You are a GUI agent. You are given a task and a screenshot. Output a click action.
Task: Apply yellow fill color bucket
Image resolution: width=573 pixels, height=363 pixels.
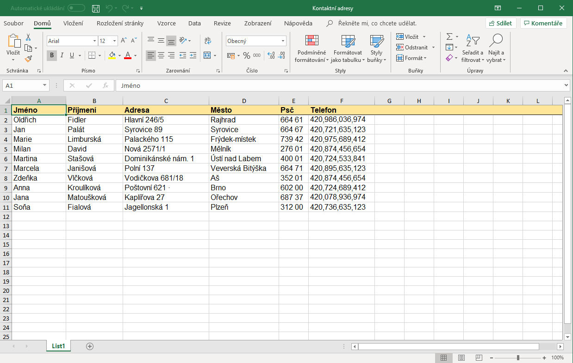tap(112, 55)
